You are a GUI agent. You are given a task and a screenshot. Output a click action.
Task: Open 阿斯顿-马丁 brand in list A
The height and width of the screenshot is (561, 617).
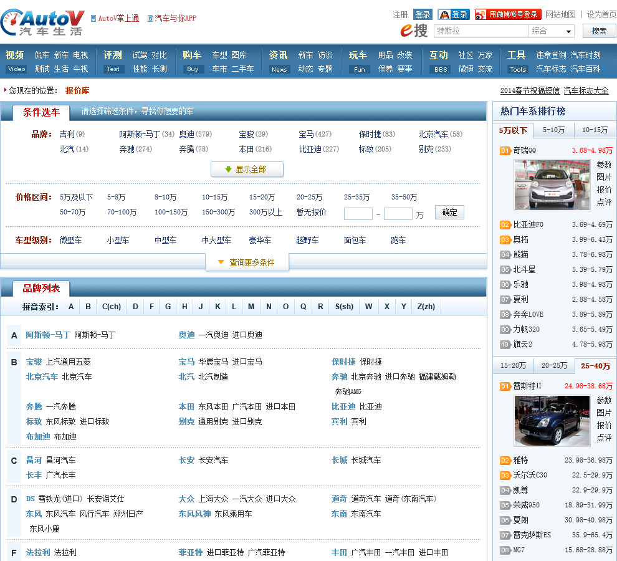pyautogui.click(x=48, y=335)
